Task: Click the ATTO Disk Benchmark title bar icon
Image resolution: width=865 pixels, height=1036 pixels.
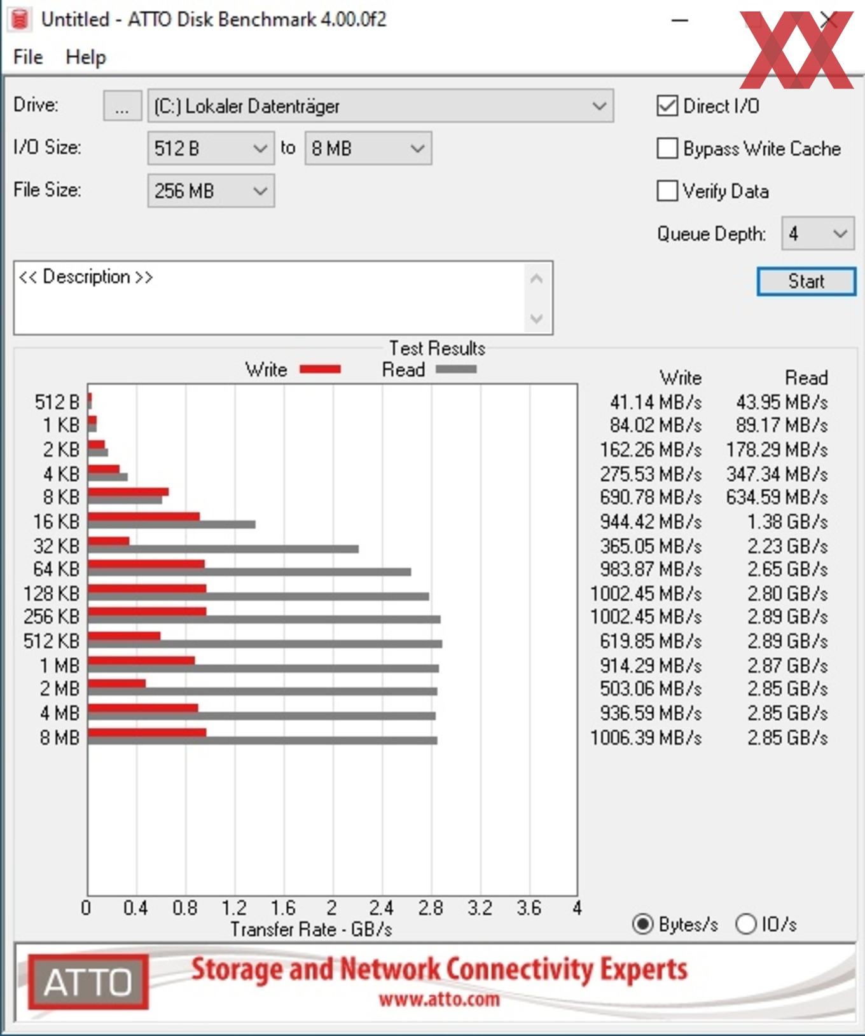Action: pos(20,20)
